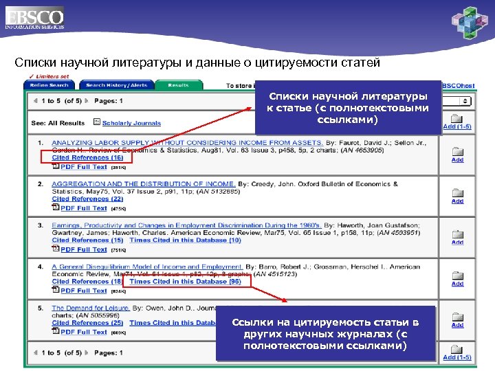Click the EBSCO Information Services logo
This screenshot has width=495, height=371.
tap(34, 19)
